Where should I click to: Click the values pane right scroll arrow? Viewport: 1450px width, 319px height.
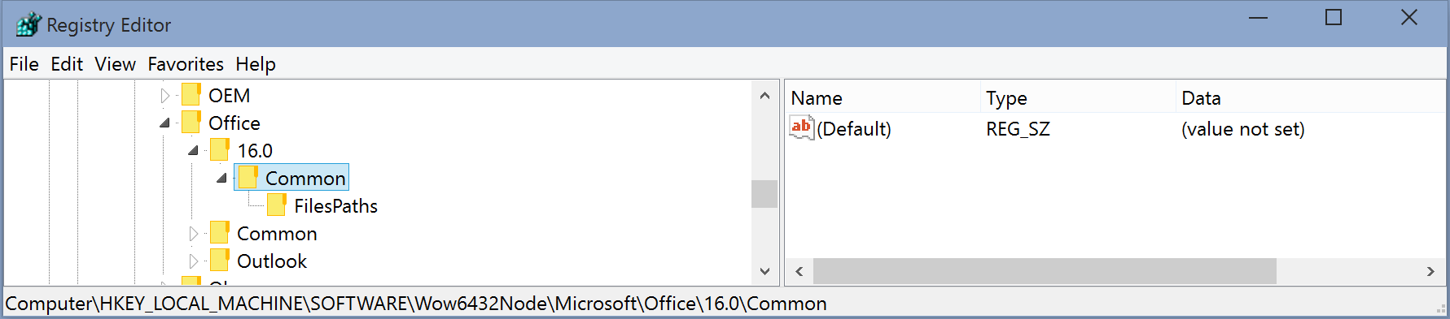click(x=1430, y=272)
